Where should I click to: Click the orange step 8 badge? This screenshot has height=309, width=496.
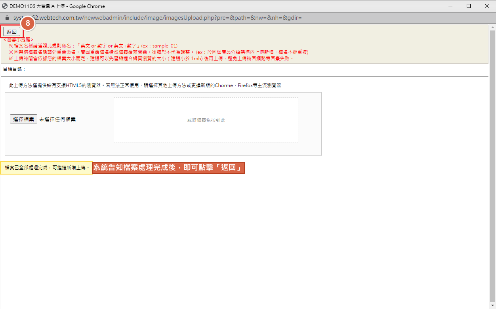click(27, 23)
